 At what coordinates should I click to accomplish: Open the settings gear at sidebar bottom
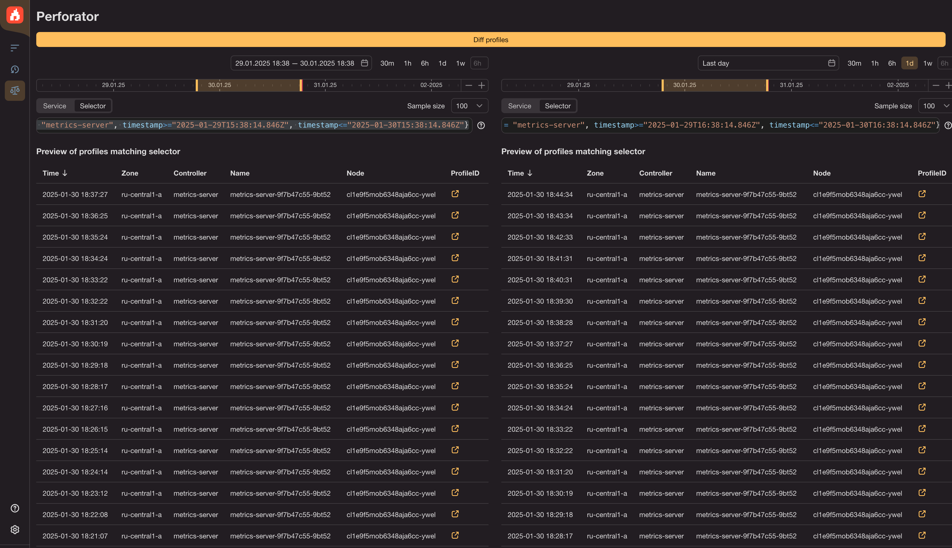point(15,530)
